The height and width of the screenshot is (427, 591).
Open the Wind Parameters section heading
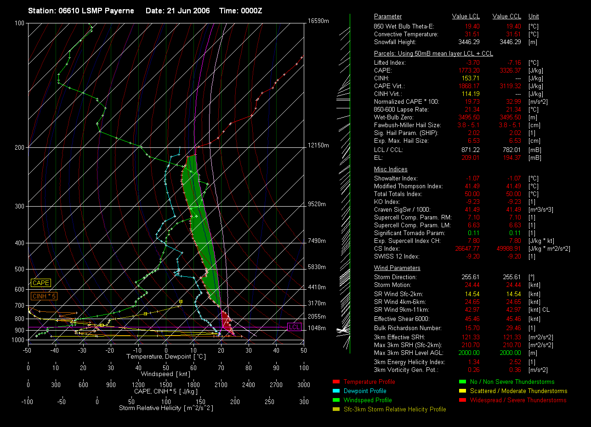[397, 268]
